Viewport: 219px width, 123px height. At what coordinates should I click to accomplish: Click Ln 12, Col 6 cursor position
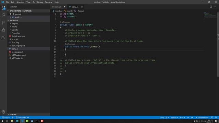164,118
